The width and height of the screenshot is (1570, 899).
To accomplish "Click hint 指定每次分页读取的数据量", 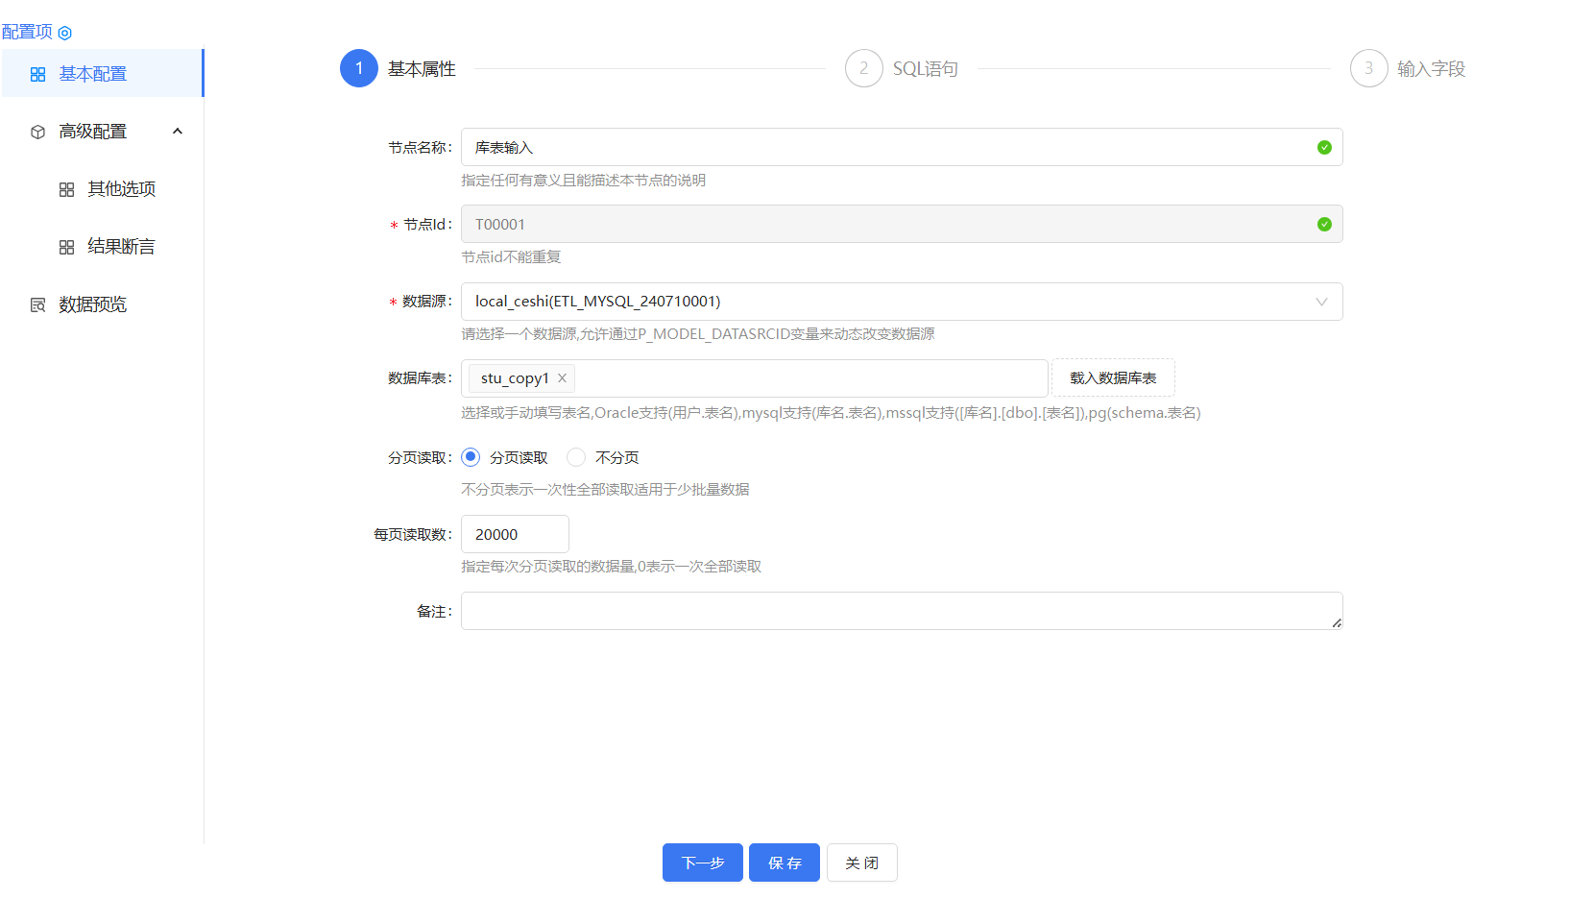I will pyautogui.click(x=611, y=566).
